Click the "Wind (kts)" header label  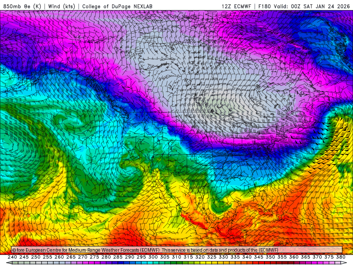tap(61, 6)
